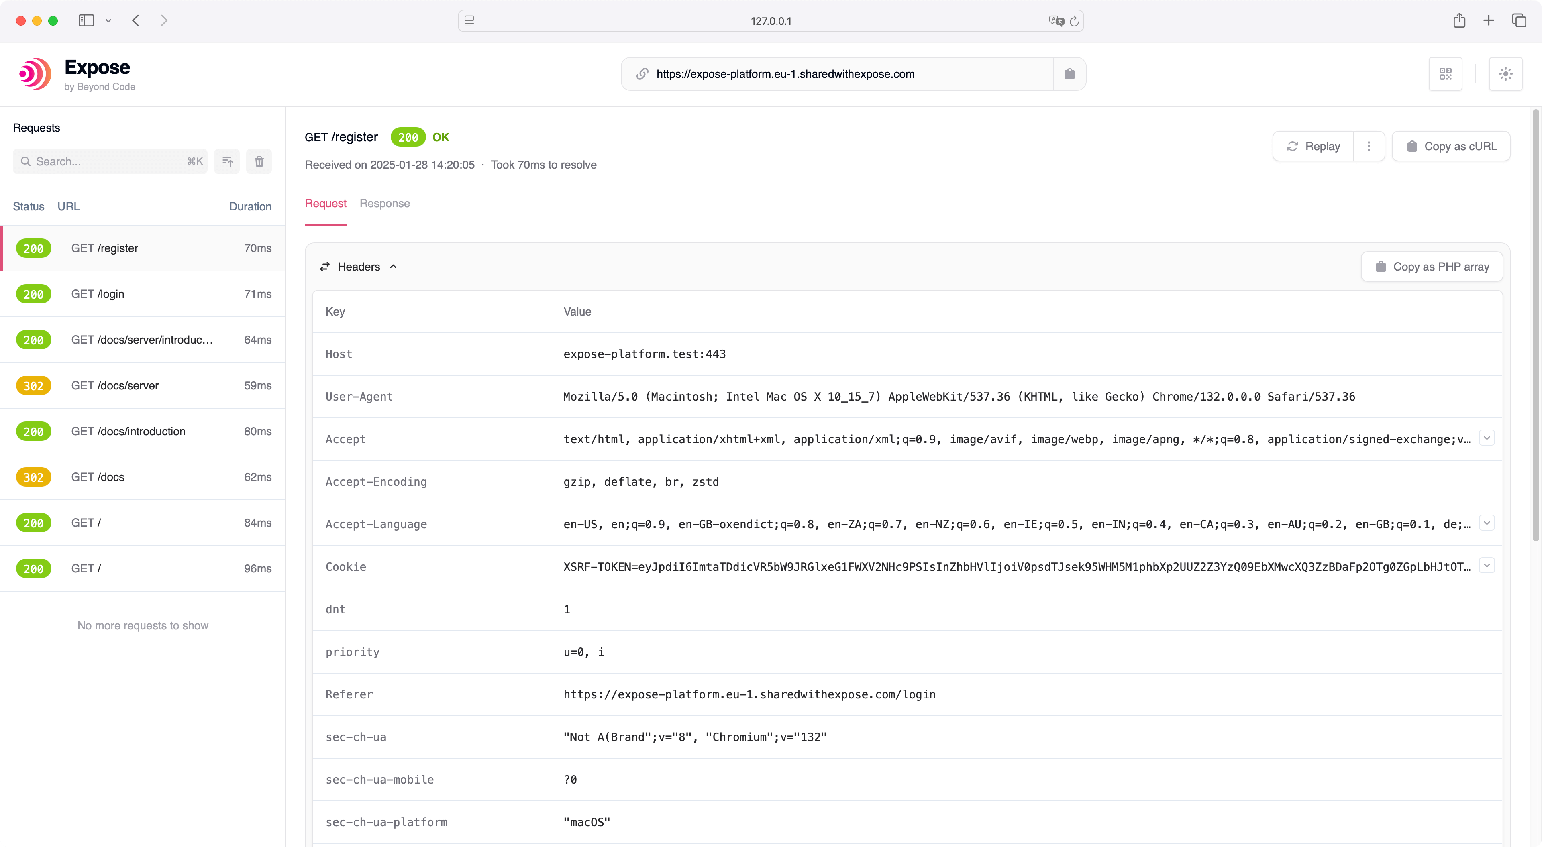The height and width of the screenshot is (847, 1542).
Task: Click the Safari translate icon
Action: [1056, 21]
